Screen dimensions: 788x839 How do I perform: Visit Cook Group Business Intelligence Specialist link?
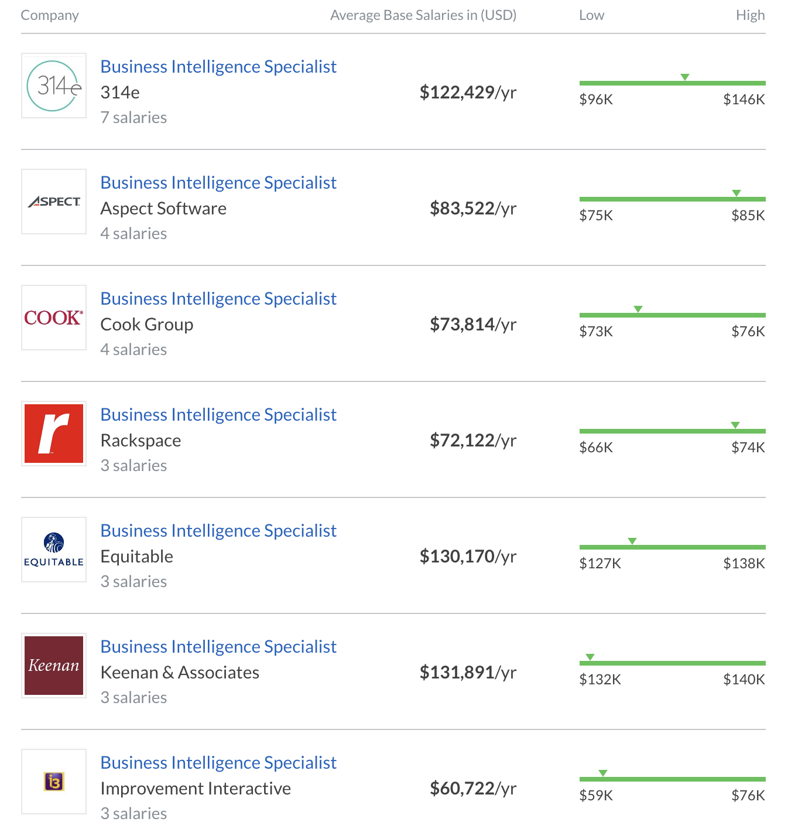click(218, 299)
